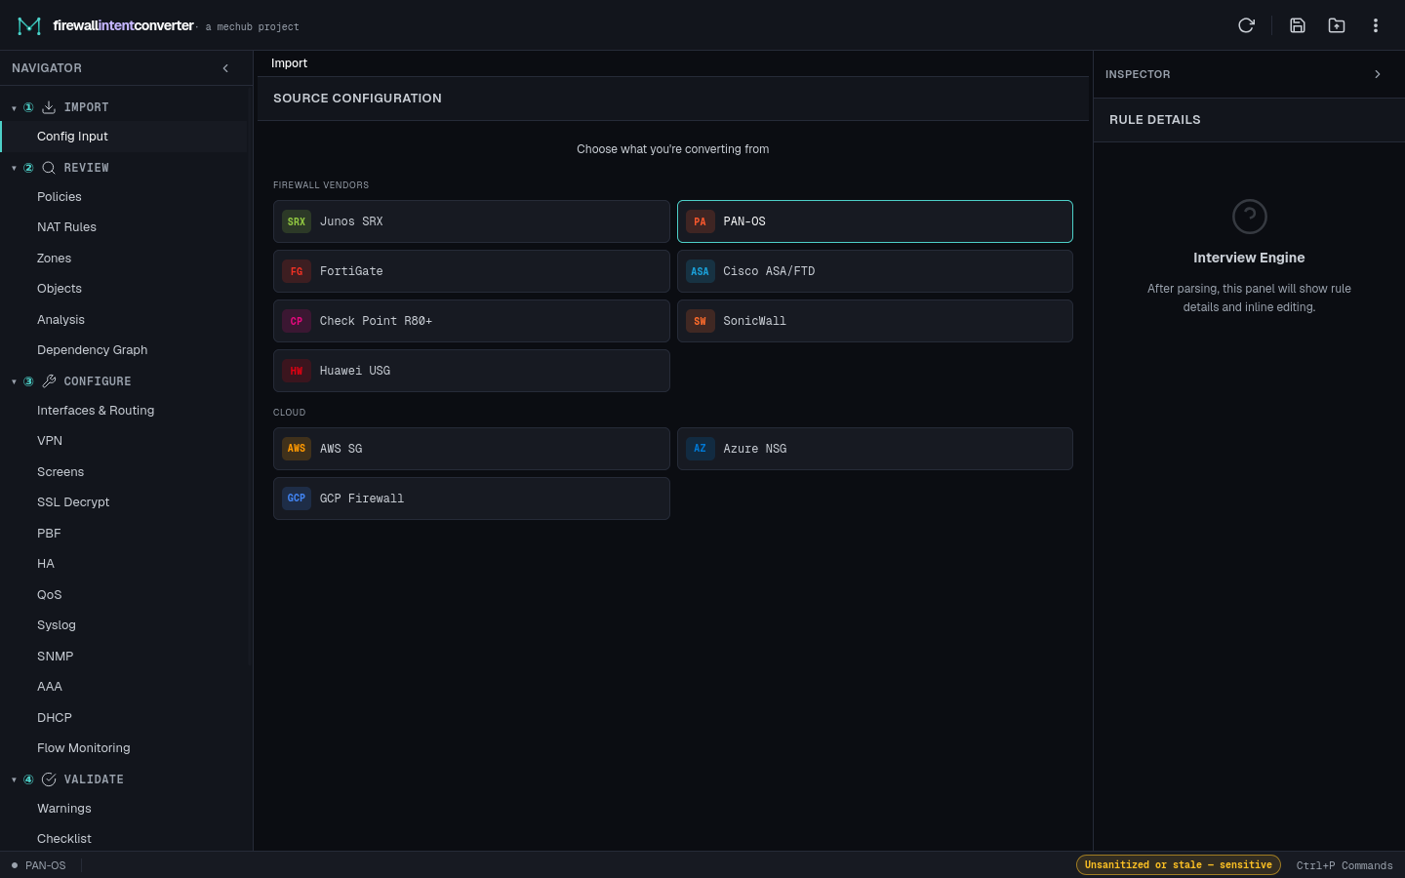Viewport: 1405px width, 878px height.
Task: Collapse the CONFIGURE section arrow
Action: click(x=14, y=382)
